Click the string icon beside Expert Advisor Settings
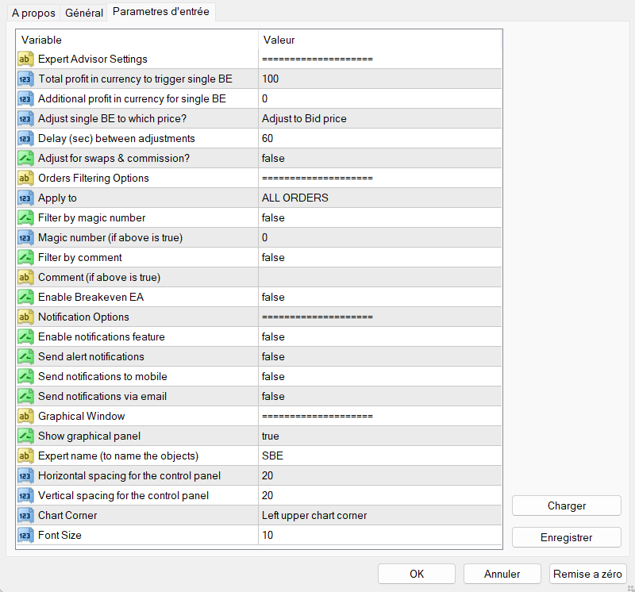 (x=25, y=60)
